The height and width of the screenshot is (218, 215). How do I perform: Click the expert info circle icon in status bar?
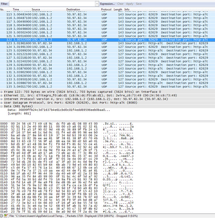pos(1,216)
